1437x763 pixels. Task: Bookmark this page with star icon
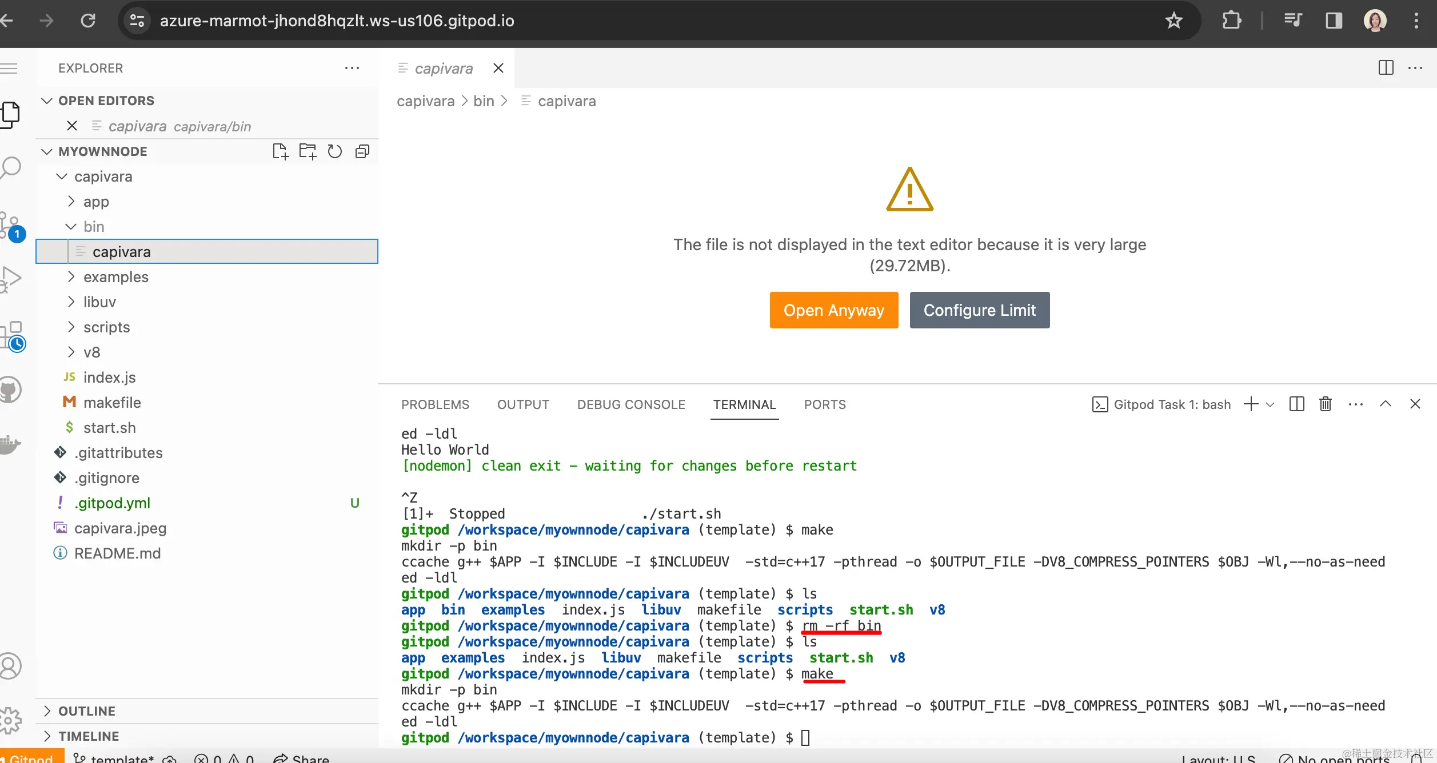(x=1173, y=21)
